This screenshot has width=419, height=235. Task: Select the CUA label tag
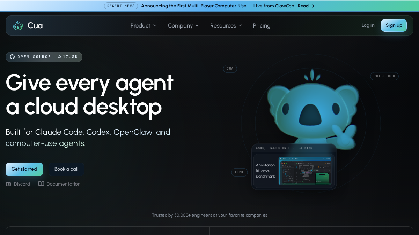[x=230, y=69]
